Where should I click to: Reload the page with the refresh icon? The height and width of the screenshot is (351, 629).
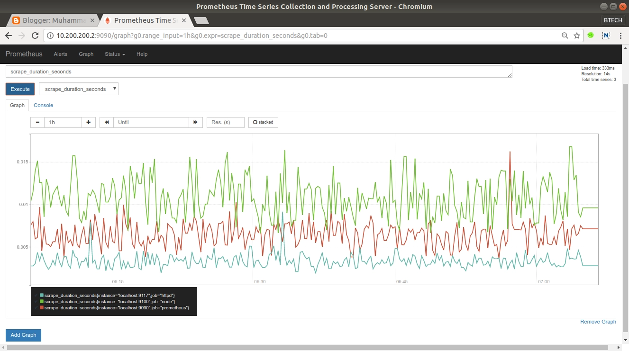click(x=35, y=36)
